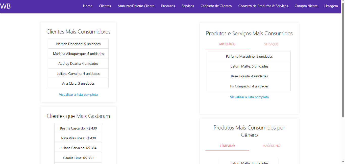Click the Perfume Masculino list entry
The width and height of the screenshot is (345, 164).
(x=249, y=56)
